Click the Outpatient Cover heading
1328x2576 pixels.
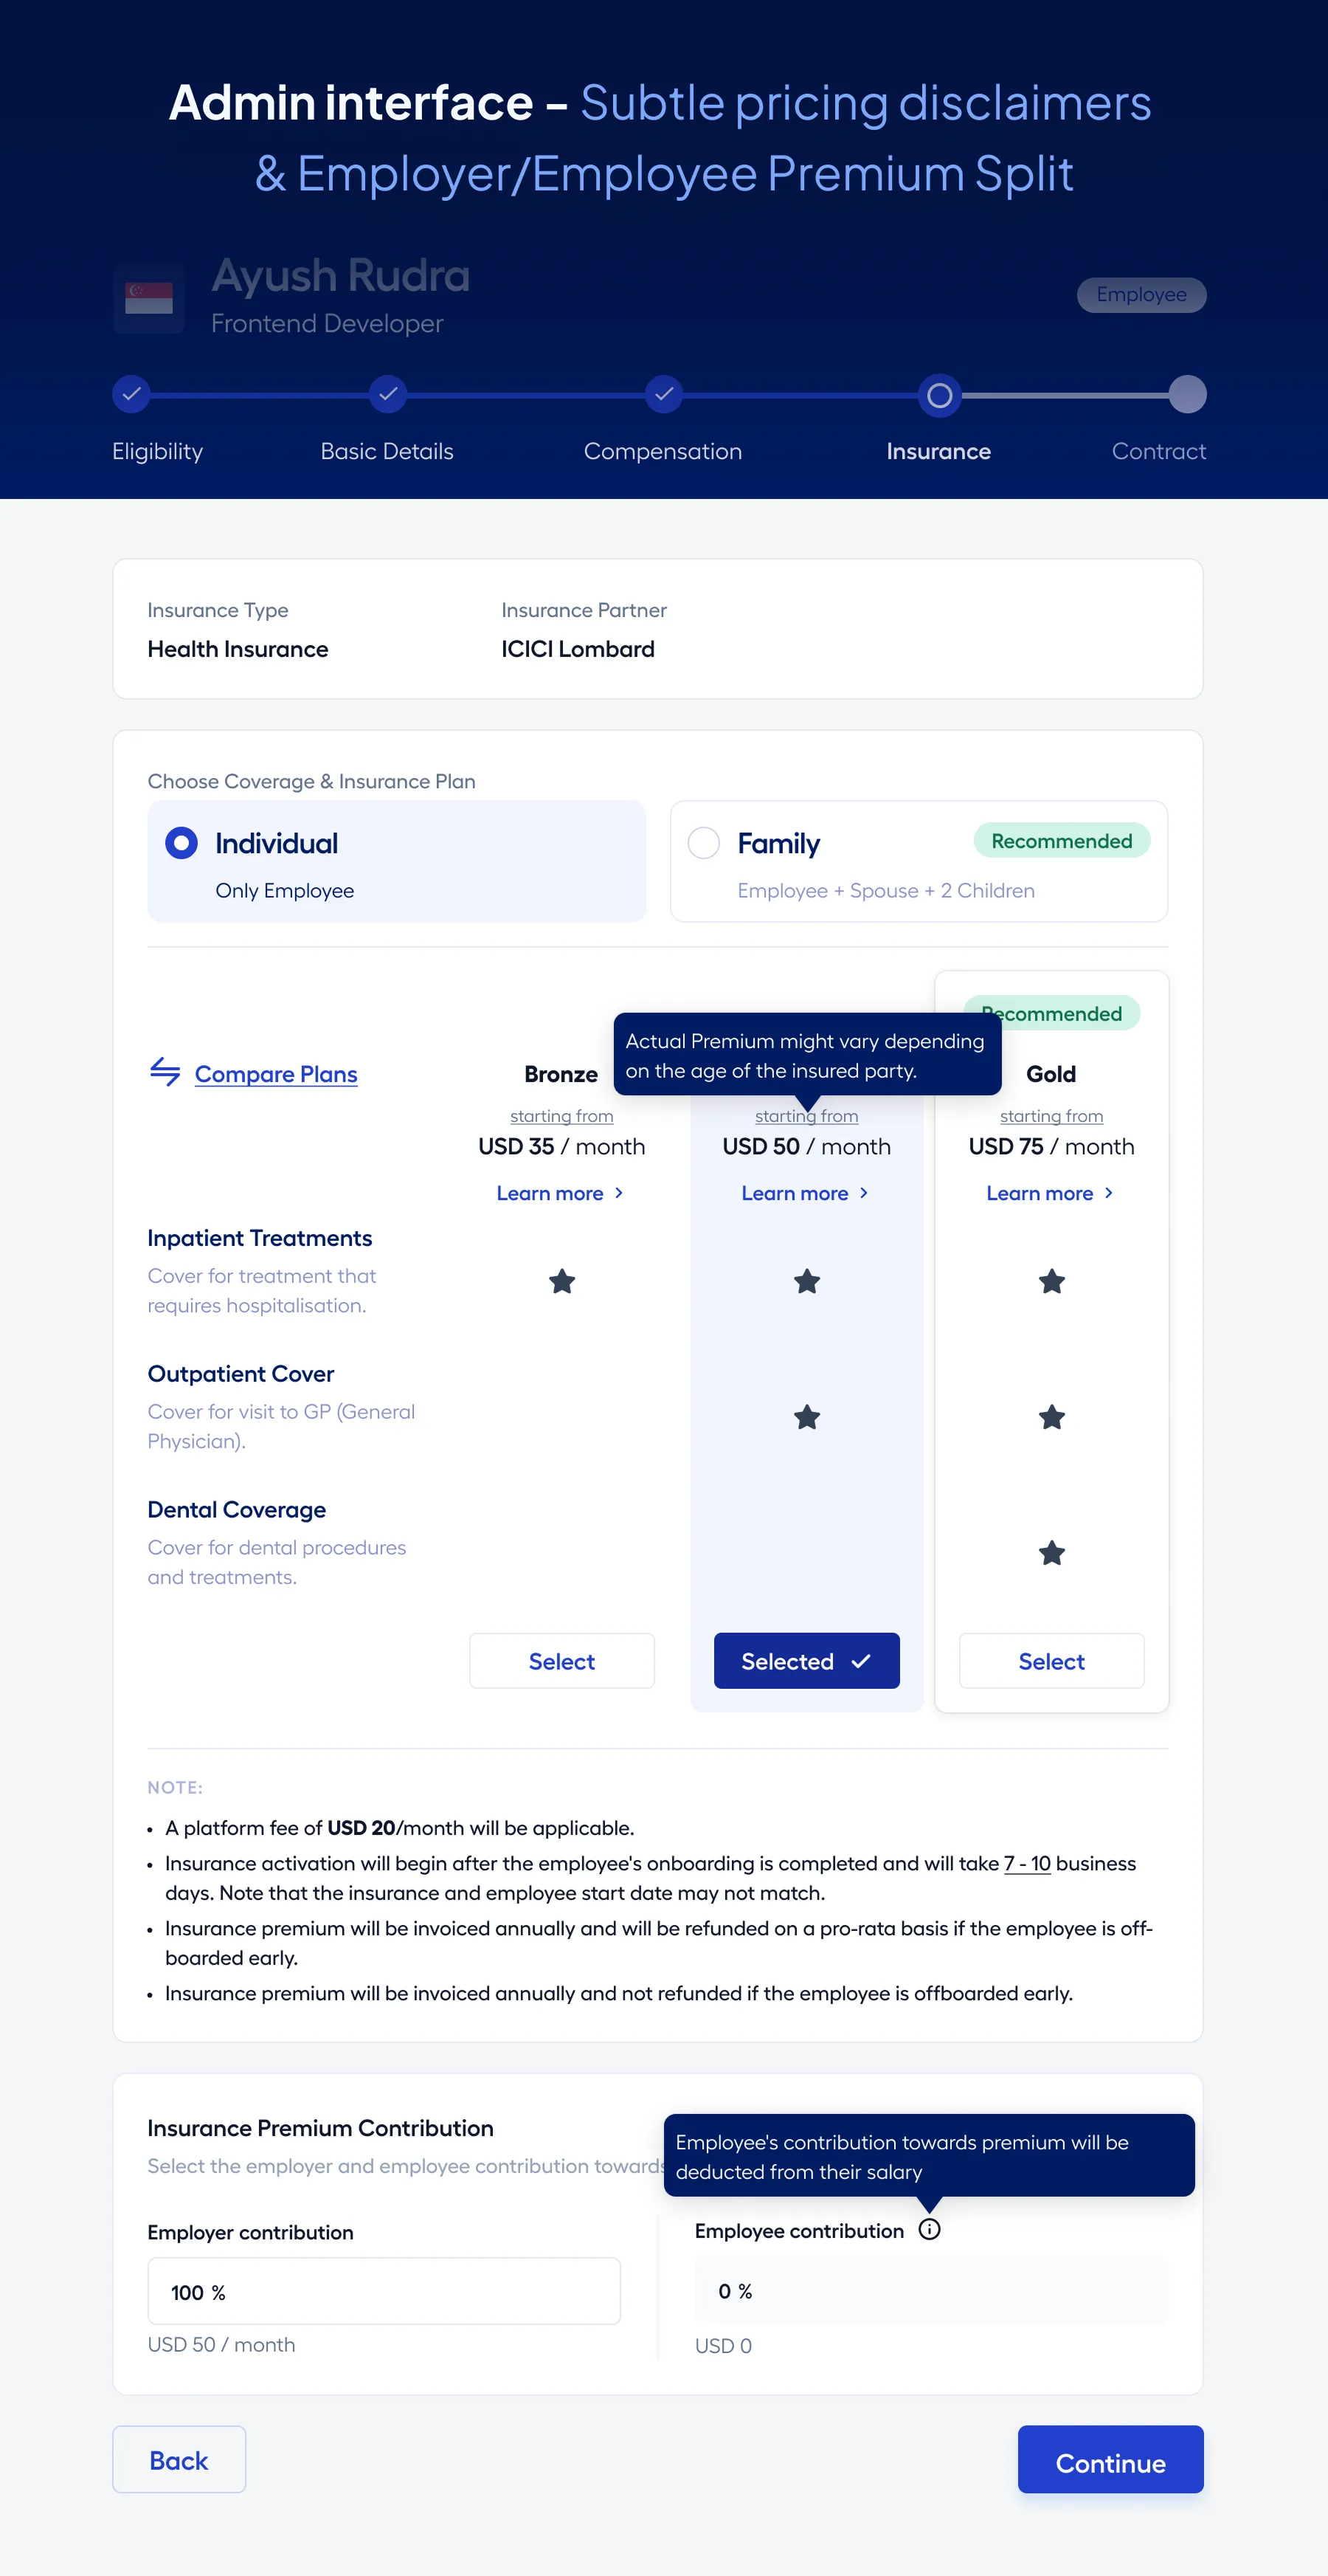[241, 1374]
